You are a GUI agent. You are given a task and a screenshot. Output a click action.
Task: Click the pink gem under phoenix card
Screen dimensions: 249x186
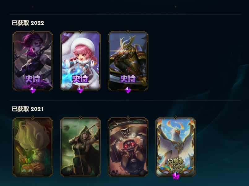pos(176,176)
